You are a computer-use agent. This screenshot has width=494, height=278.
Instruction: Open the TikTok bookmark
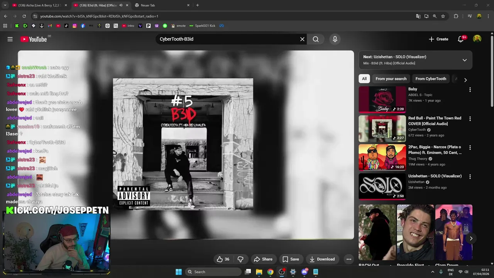[x=66, y=26]
